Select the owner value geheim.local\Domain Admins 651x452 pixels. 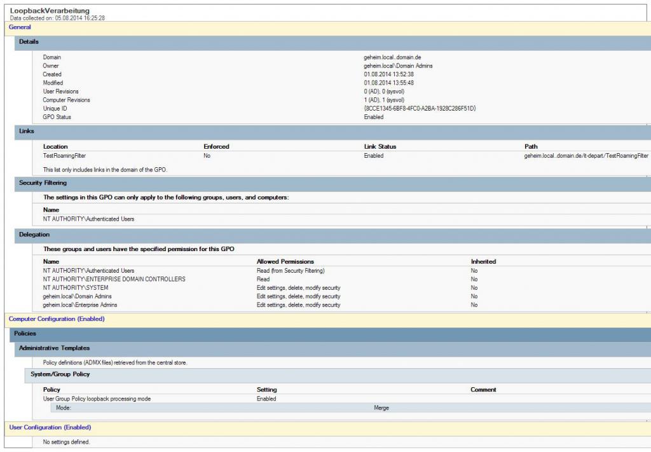(x=398, y=66)
